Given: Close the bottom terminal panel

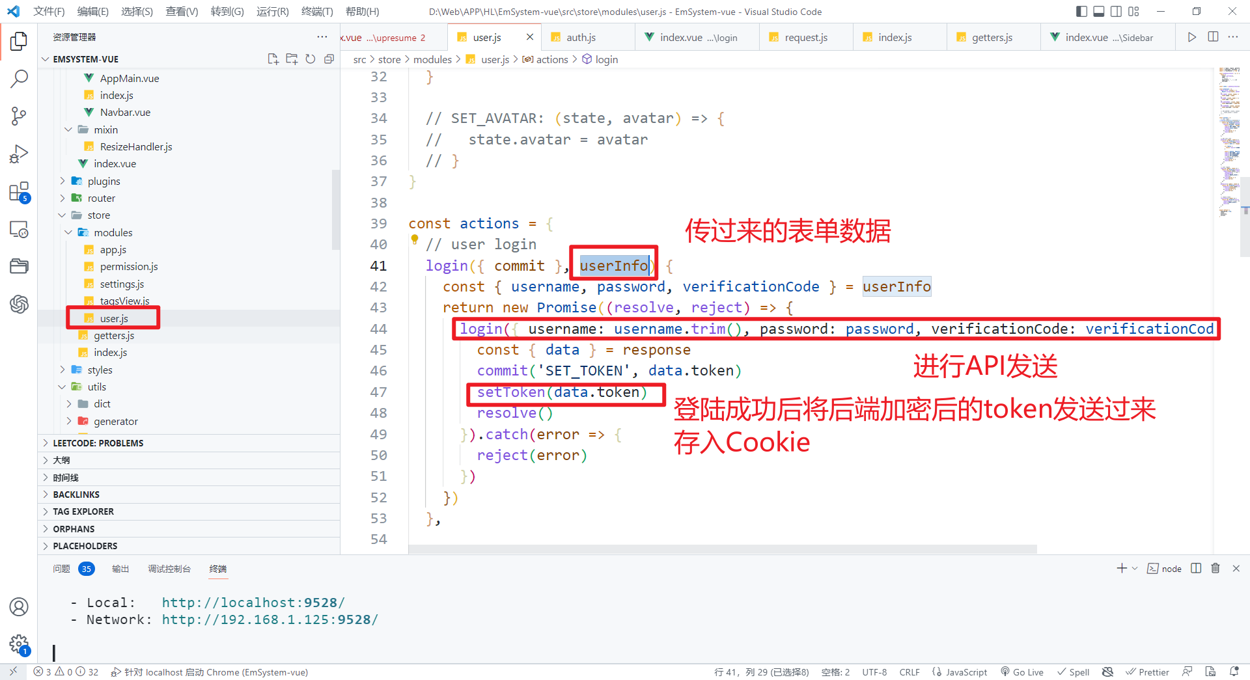Looking at the screenshot, I should [1236, 568].
